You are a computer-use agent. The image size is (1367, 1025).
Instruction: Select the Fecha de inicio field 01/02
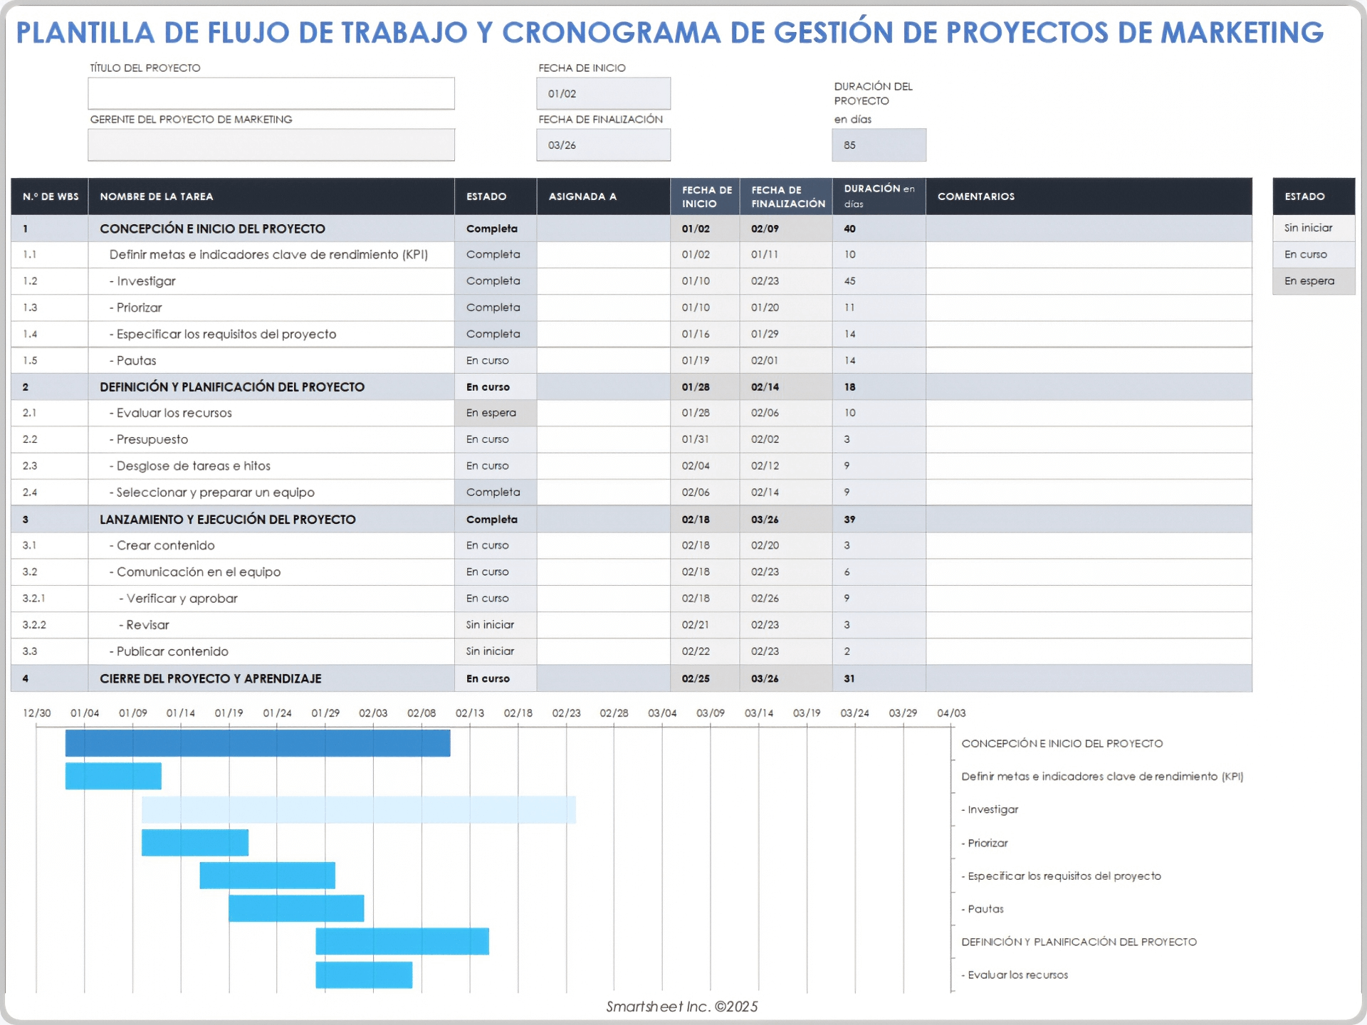[603, 93]
